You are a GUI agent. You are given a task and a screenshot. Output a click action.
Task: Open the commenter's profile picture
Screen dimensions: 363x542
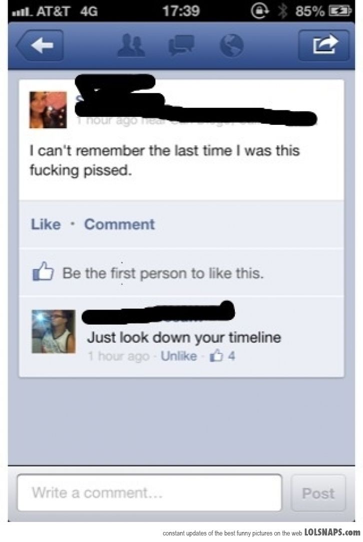click(x=54, y=332)
